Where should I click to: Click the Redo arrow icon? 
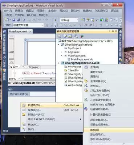coord(47,20)
